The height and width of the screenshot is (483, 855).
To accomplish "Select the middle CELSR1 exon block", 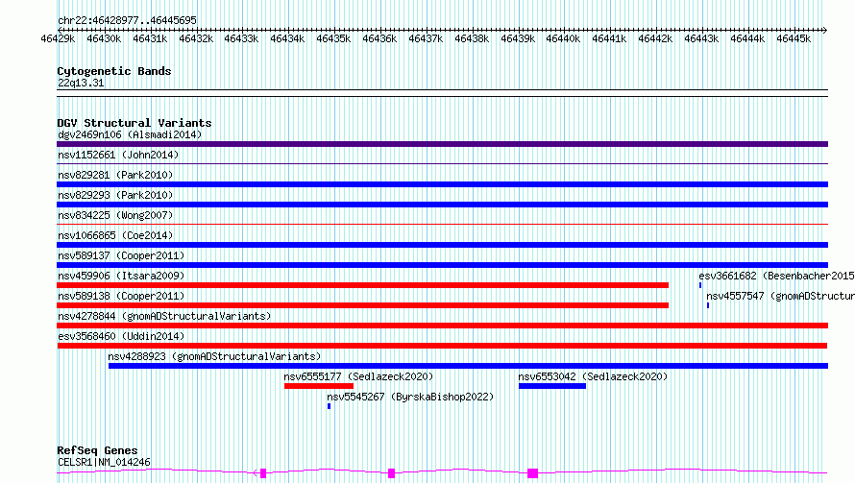I will (x=391, y=473).
